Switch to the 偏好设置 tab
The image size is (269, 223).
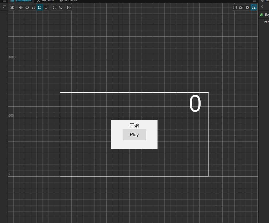coord(46,1)
